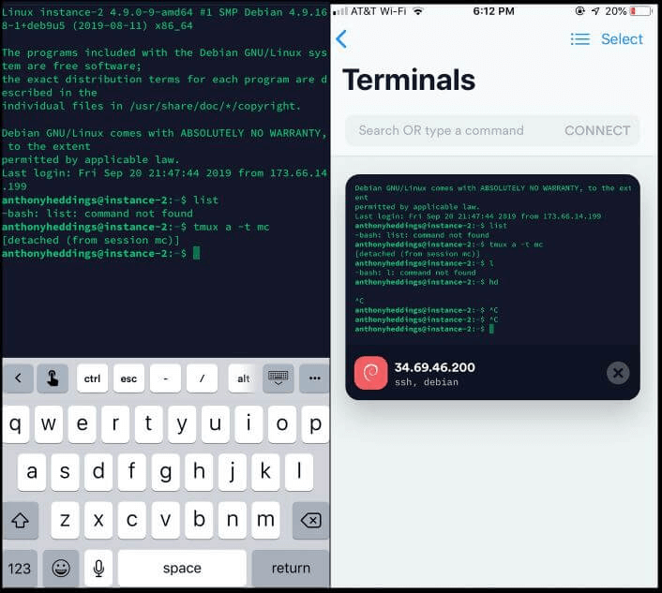Tap the space bar

pyautogui.click(x=182, y=569)
